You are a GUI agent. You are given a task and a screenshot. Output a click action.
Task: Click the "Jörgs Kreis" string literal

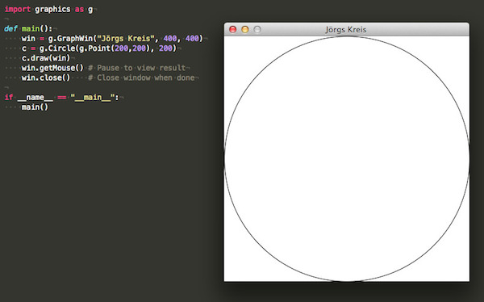tap(126, 39)
